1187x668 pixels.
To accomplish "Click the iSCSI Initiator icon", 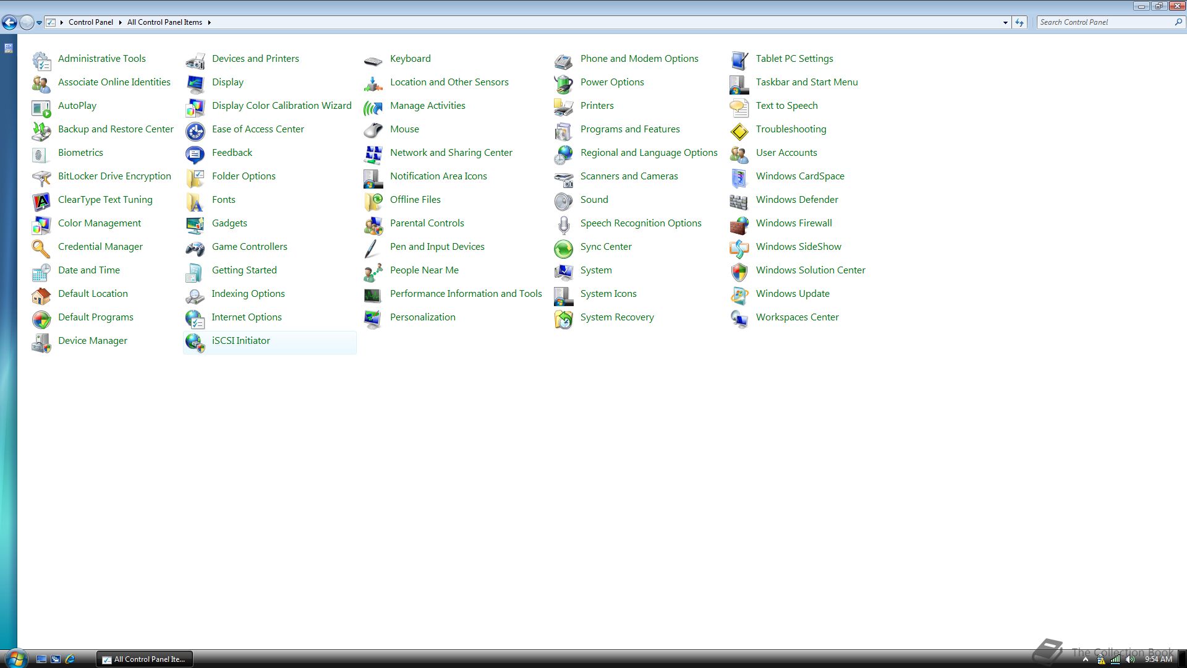I will (195, 342).
